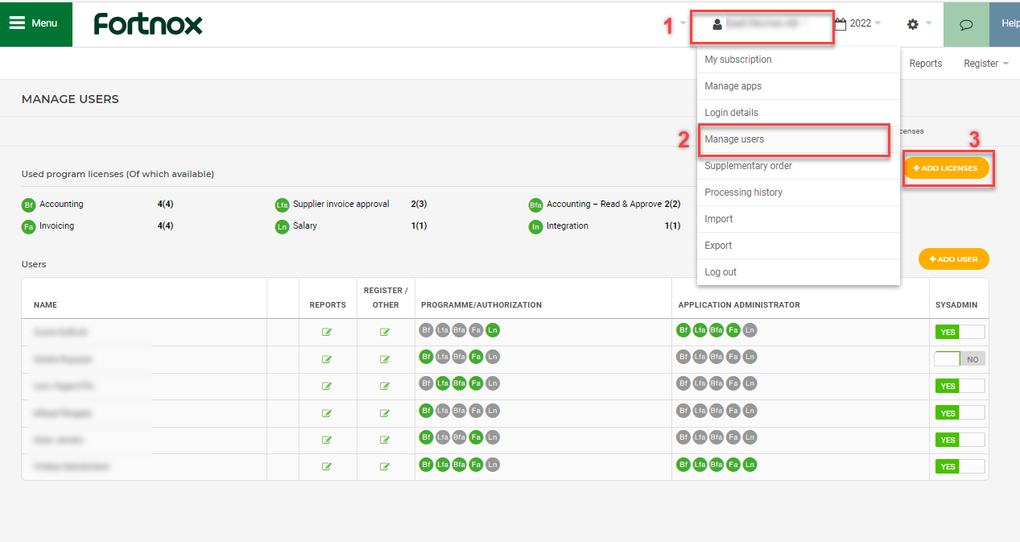
Task: Click green Bf badge next to Accounting license
Action: (29, 205)
